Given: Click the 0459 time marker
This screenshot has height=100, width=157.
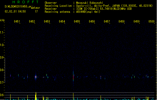Looking at the screenshot, I should (137, 21).
